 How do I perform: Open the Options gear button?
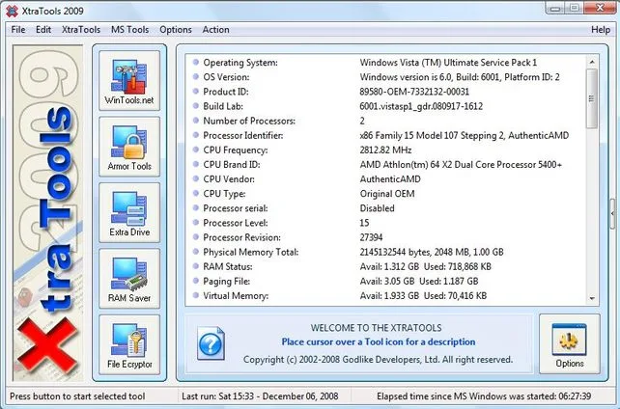tap(570, 343)
